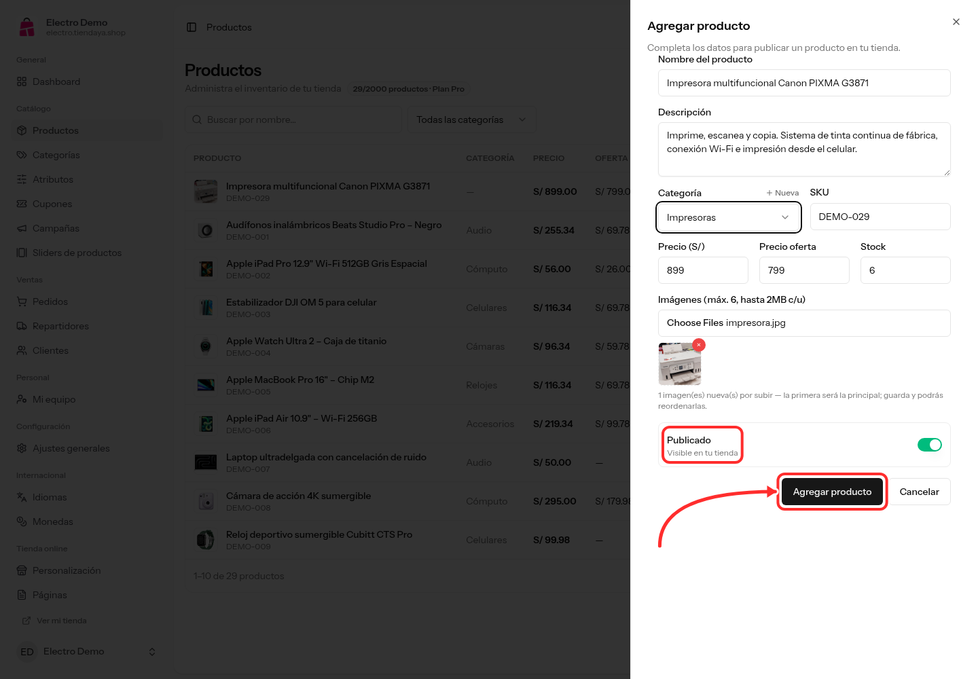Click the Páginas document icon in sidebar
The height and width of the screenshot is (679, 978).
pos(22,595)
